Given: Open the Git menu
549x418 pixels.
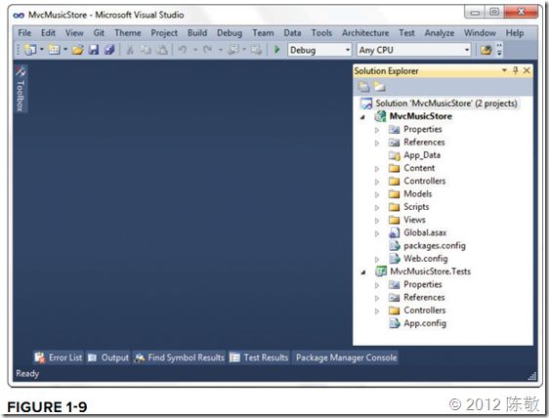Looking at the screenshot, I should 99,33.
